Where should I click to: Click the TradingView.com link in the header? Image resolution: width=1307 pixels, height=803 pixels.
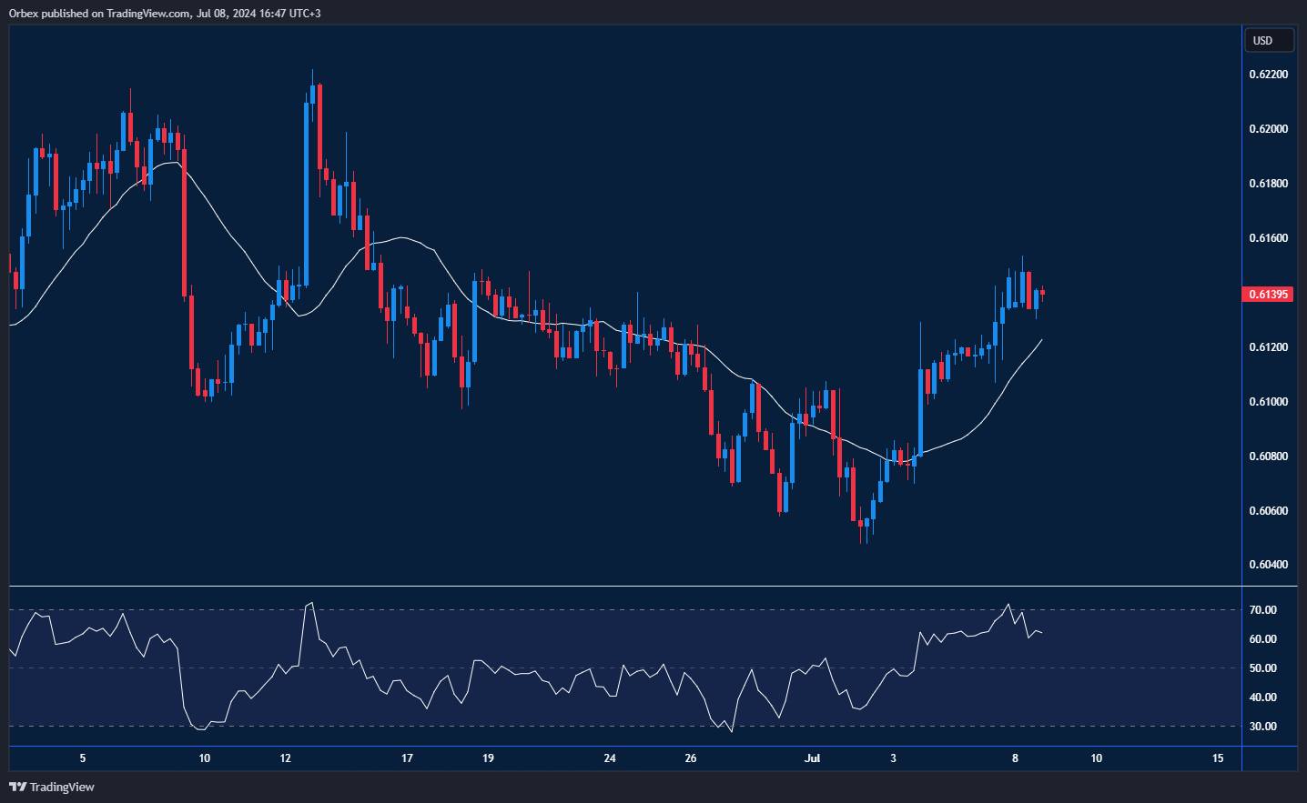point(147,14)
